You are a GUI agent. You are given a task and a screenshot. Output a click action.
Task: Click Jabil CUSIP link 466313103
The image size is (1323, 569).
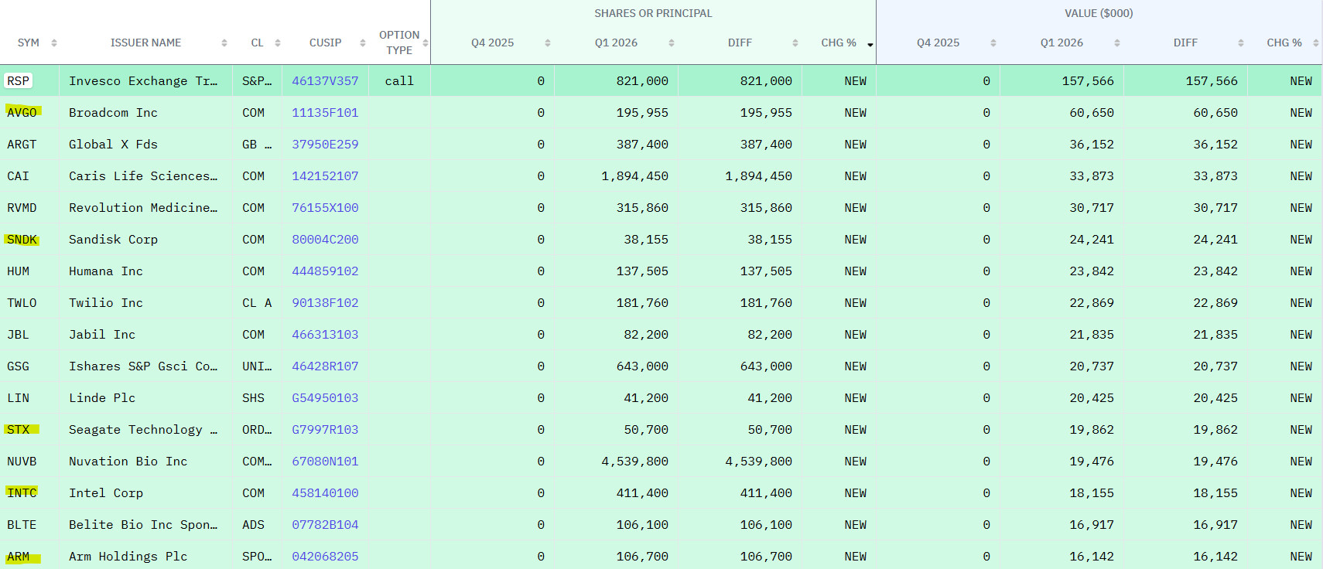pyautogui.click(x=325, y=335)
